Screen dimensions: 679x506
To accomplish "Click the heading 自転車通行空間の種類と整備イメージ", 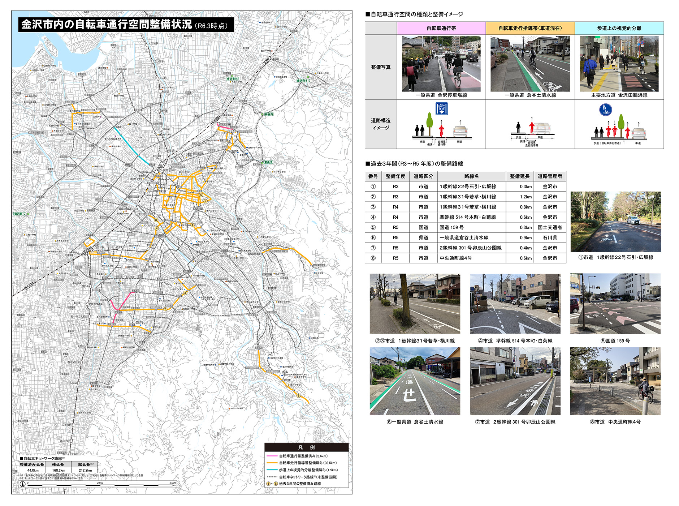I will pyautogui.click(x=414, y=14).
